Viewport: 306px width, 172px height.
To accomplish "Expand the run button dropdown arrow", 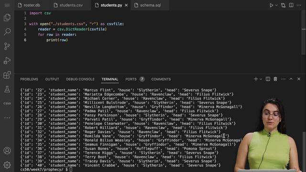I will pyautogui.click(x=276, y=5).
